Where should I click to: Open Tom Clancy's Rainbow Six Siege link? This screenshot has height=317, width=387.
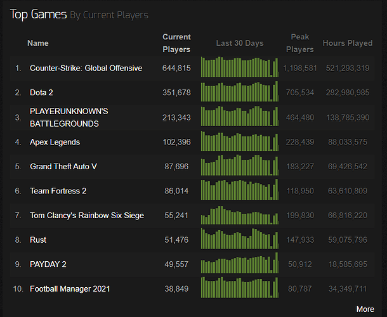87,216
